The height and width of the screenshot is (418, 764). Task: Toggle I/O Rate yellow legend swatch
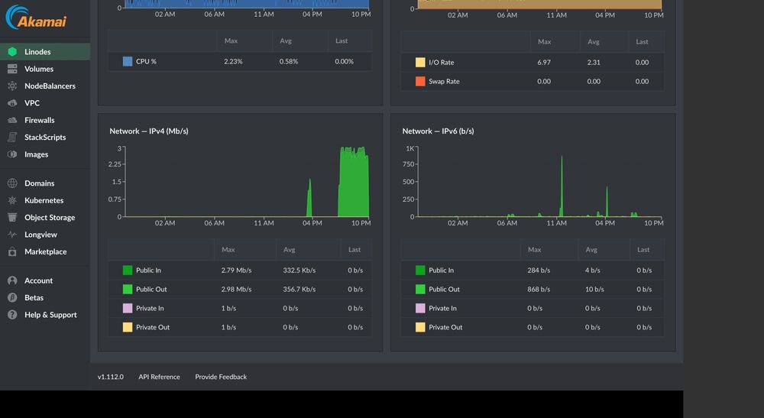(x=420, y=63)
